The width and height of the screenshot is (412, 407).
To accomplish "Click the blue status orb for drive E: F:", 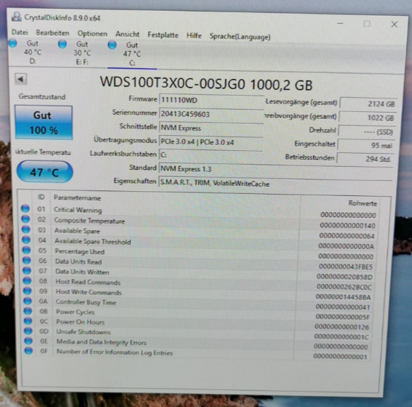I will click(x=62, y=44).
